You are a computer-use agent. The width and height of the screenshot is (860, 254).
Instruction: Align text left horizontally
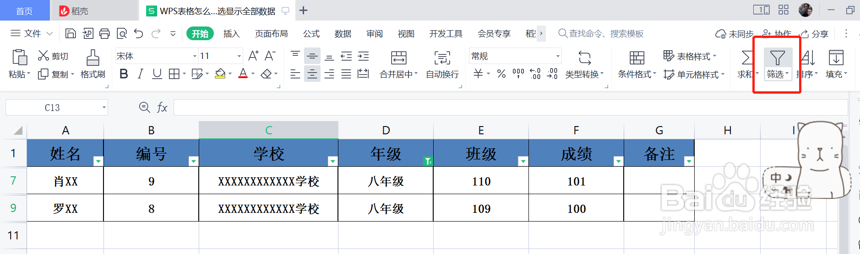tap(295, 74)
